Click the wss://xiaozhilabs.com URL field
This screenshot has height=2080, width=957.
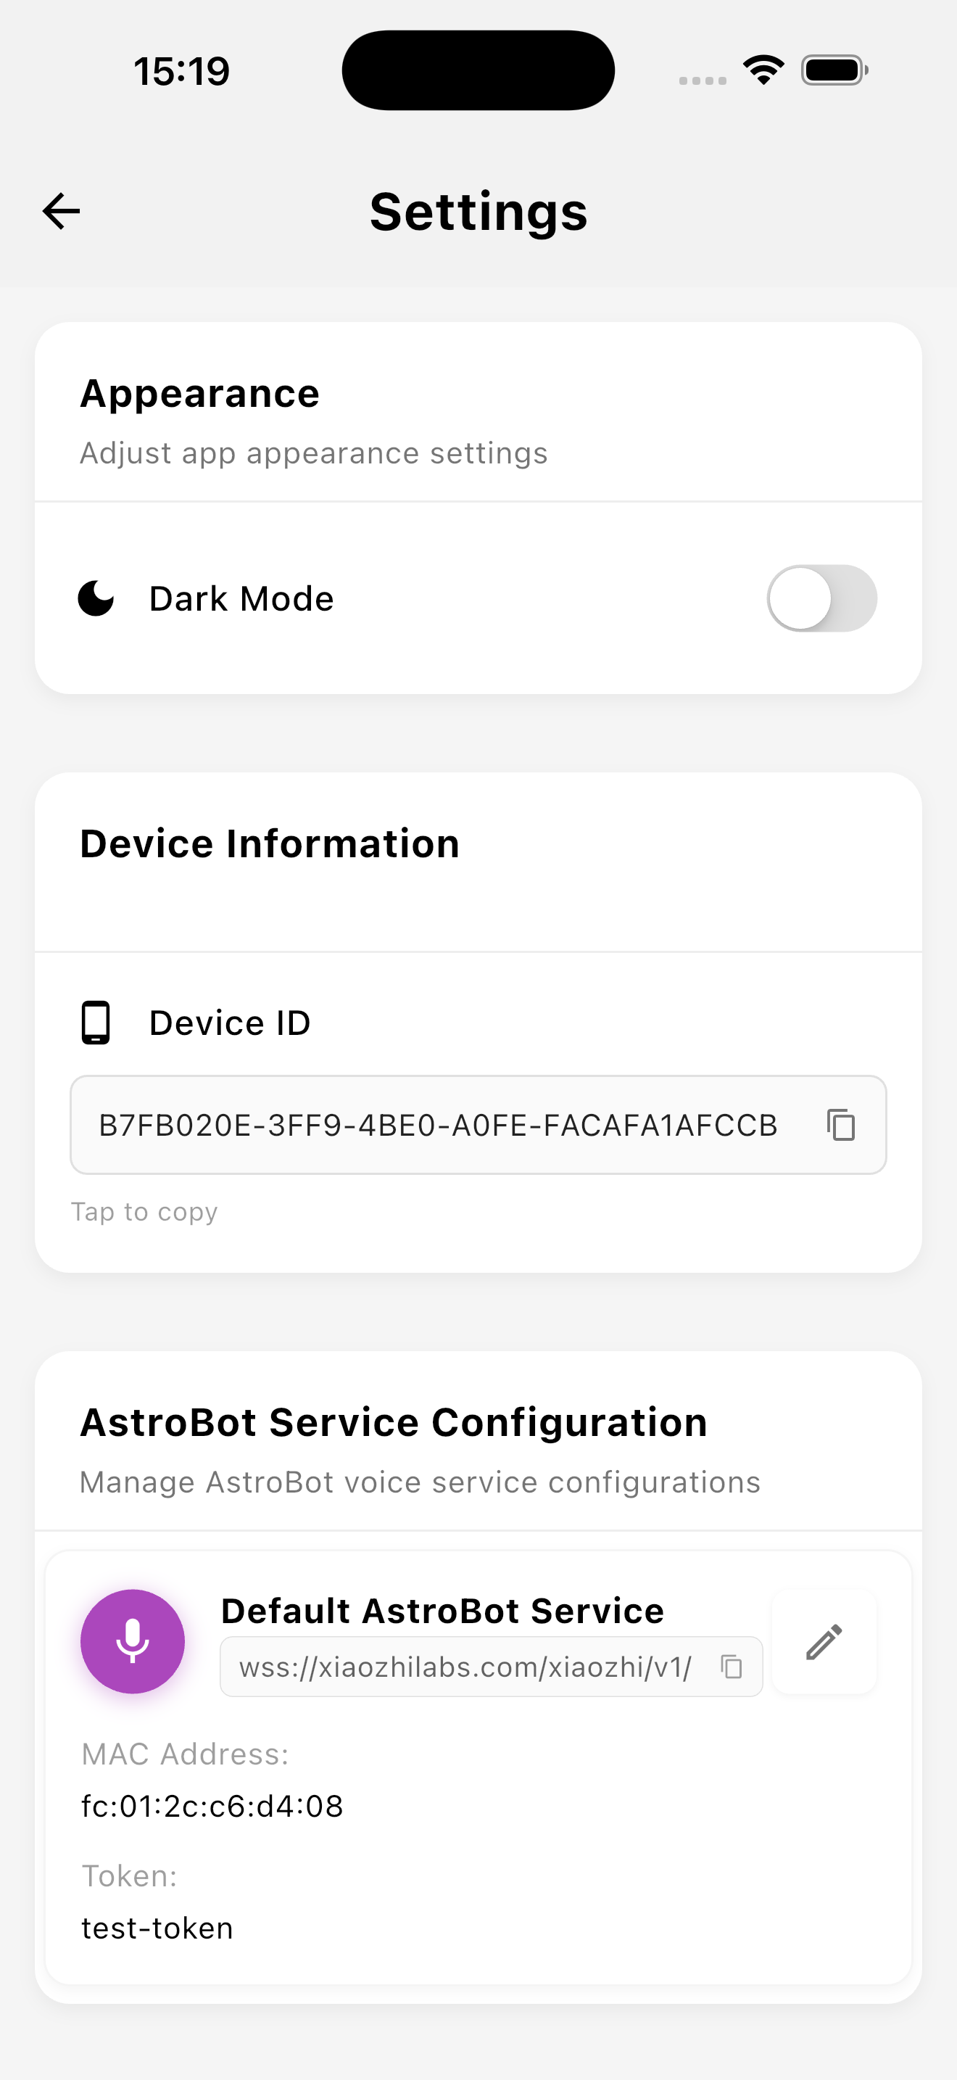coord(492,1667)
